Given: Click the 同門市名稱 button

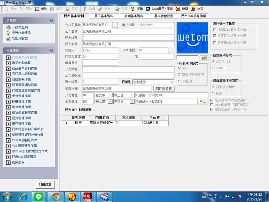Looking at the screenshot, I should [164, 89].
